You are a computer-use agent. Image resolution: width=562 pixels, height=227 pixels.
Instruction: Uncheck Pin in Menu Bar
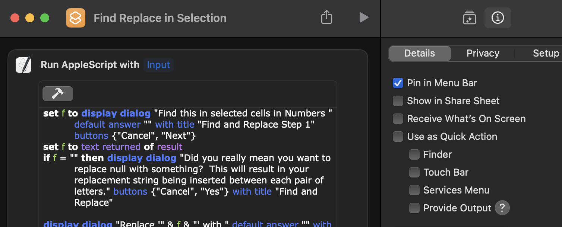tap(398, 83)
